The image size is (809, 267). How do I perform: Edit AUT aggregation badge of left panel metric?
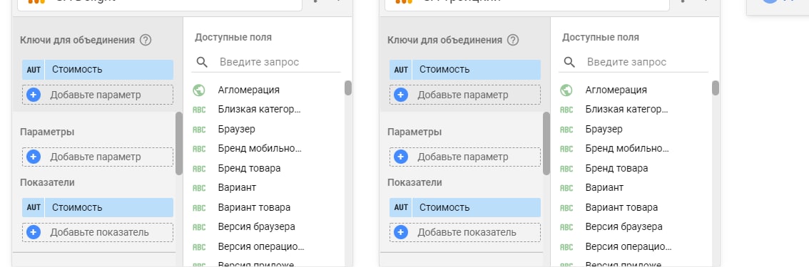coord(34,207)
